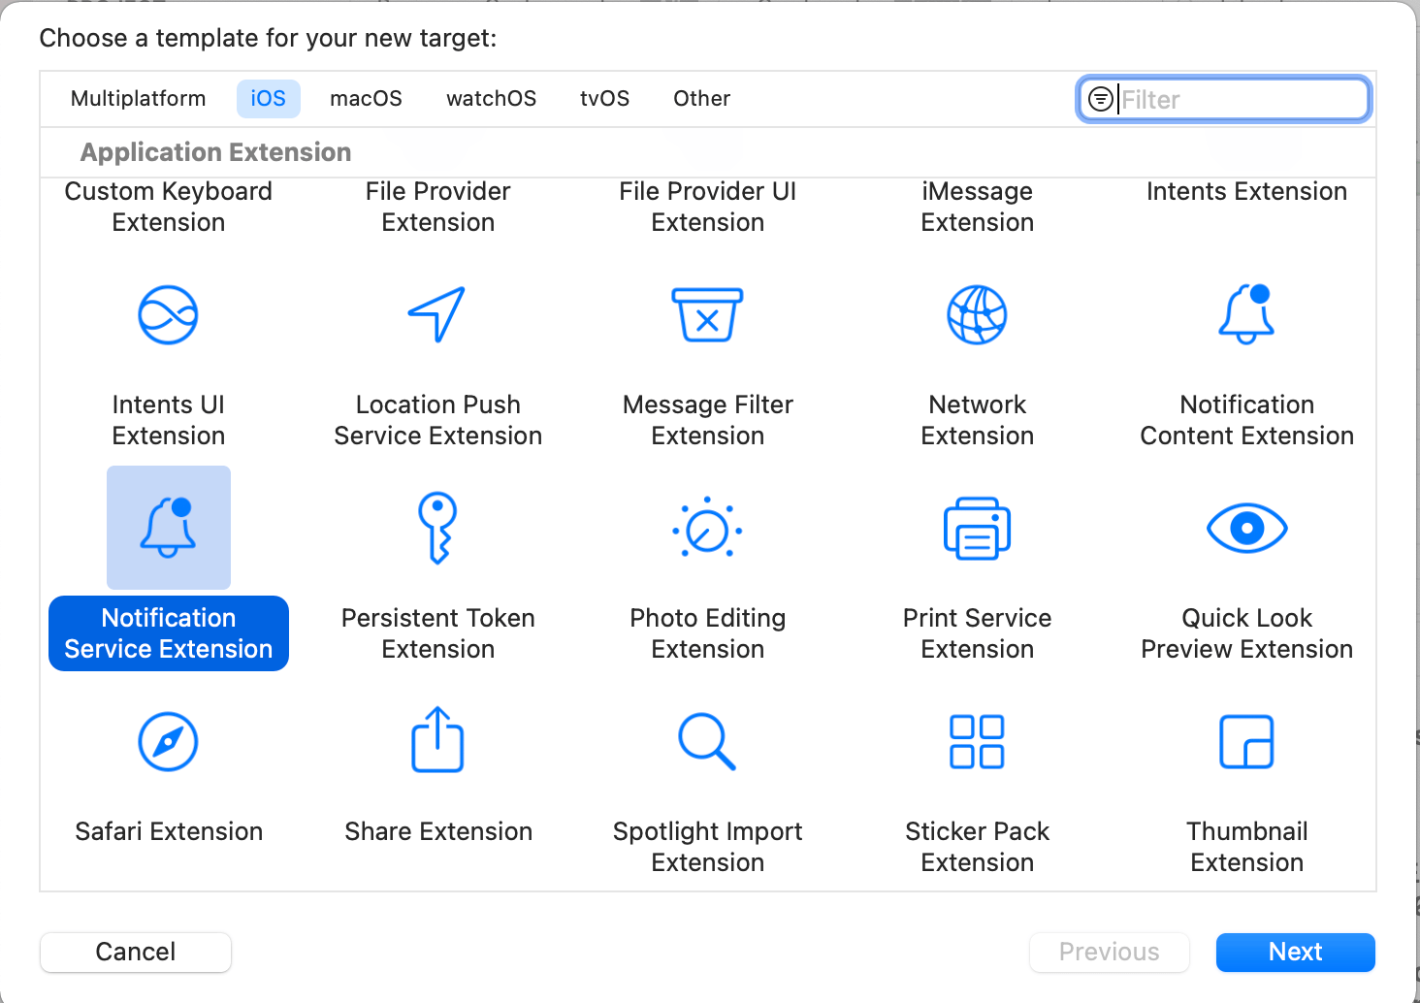Click the Persistent Token Extension label
The image size is (1420, 1003).
point(438,633)
